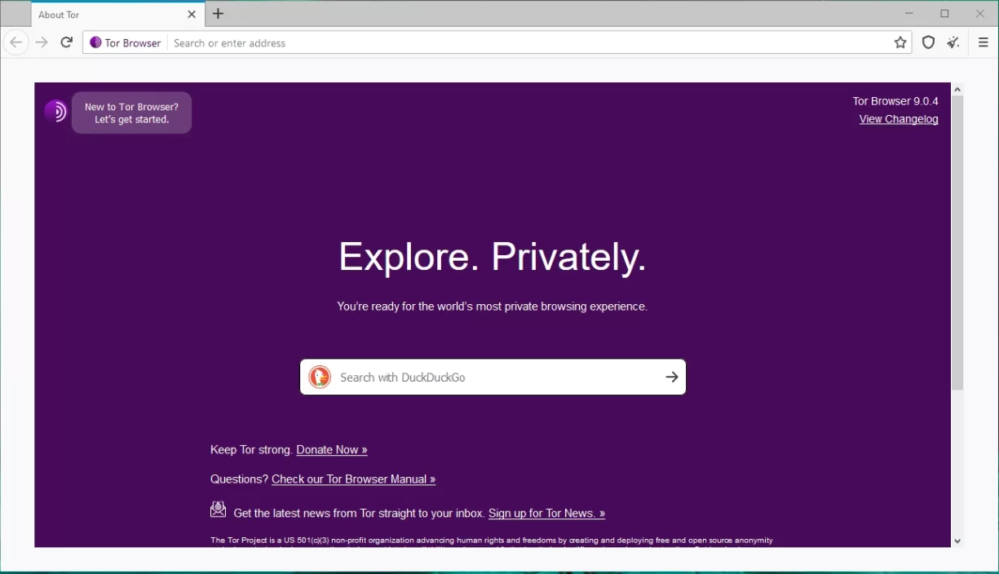999x574 pixels.
Task: Click Sign up for Tor News link
Action: click(x=546, y=513)
